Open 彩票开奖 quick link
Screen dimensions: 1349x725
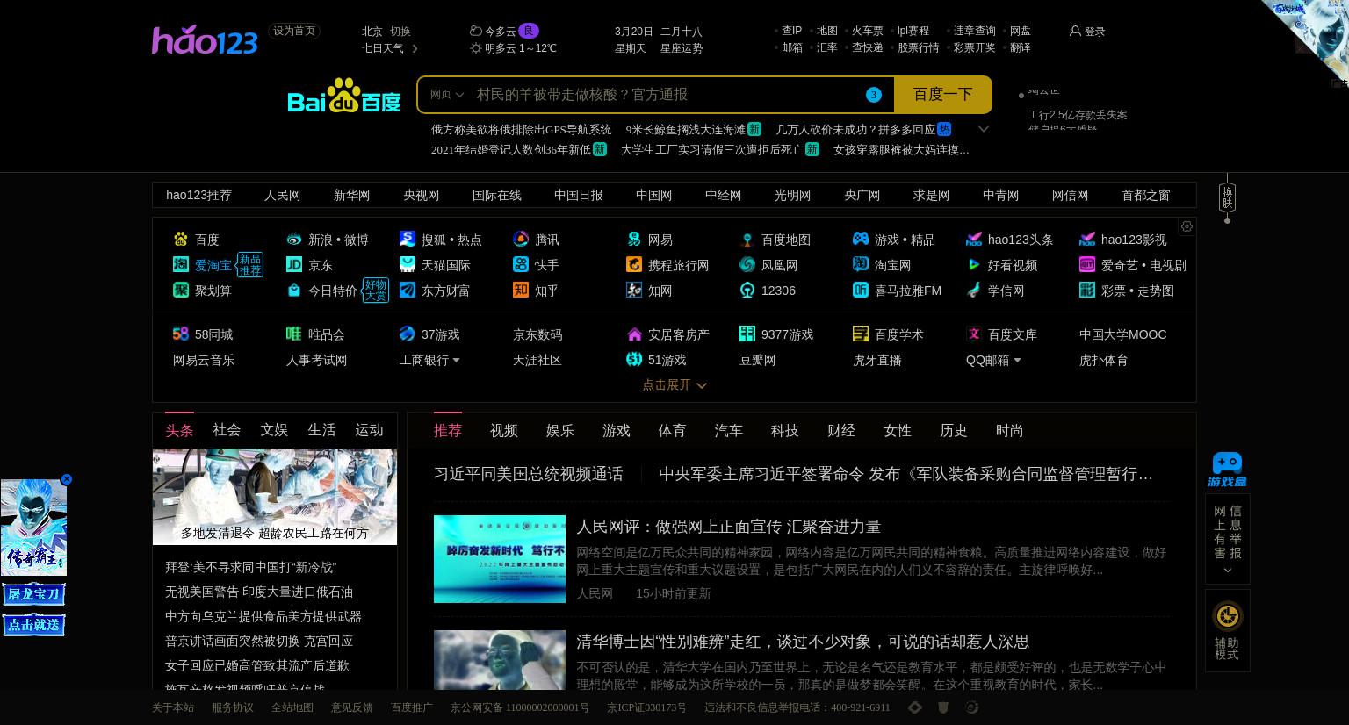click(975, 47)
